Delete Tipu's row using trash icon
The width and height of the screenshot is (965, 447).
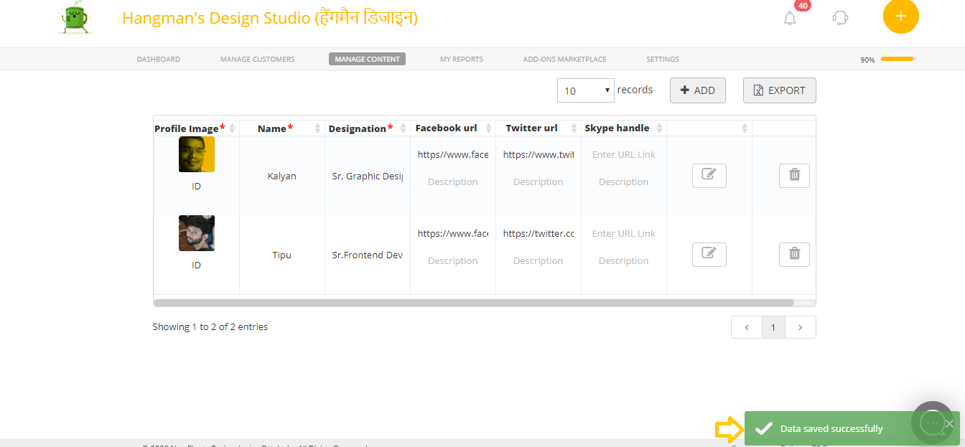click(x=794, y=255)
